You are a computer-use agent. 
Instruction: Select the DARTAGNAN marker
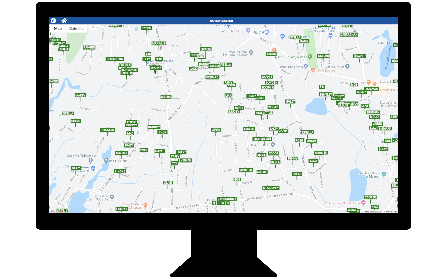[349, 35]
